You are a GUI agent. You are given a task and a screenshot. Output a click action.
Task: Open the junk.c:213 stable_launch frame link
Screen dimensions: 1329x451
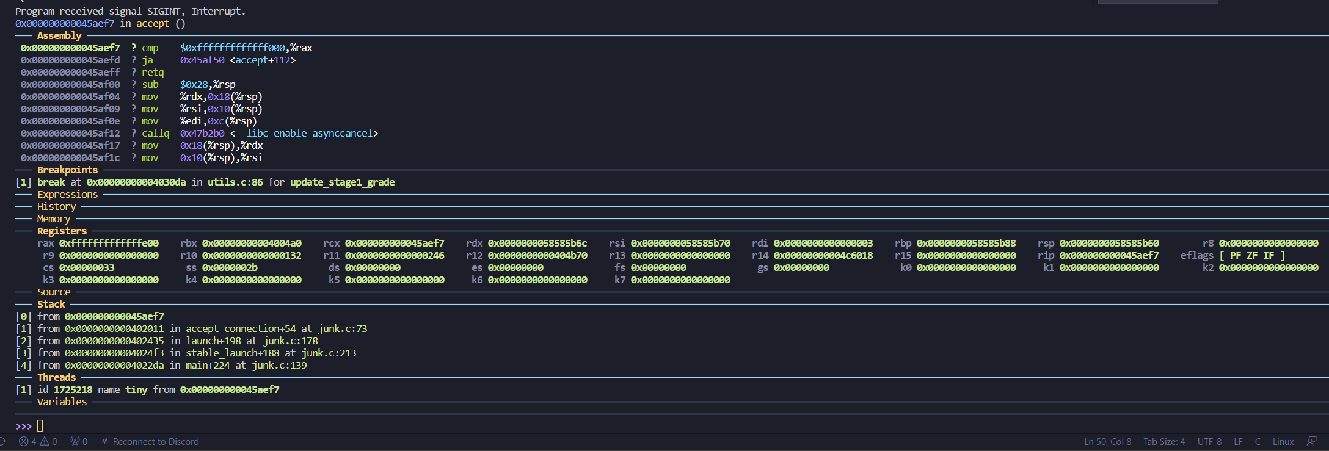pyautogui.click(x=329, y=353)
